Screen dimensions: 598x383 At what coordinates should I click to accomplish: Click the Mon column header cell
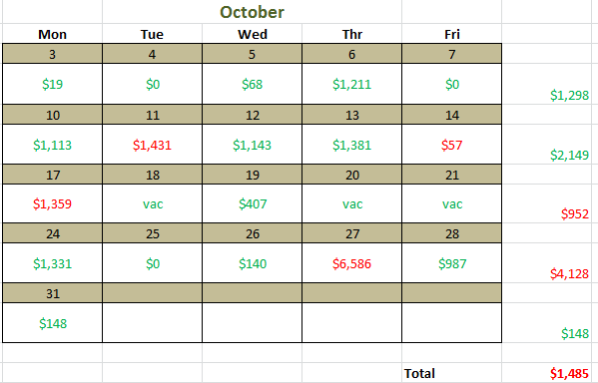pos(52,34)
